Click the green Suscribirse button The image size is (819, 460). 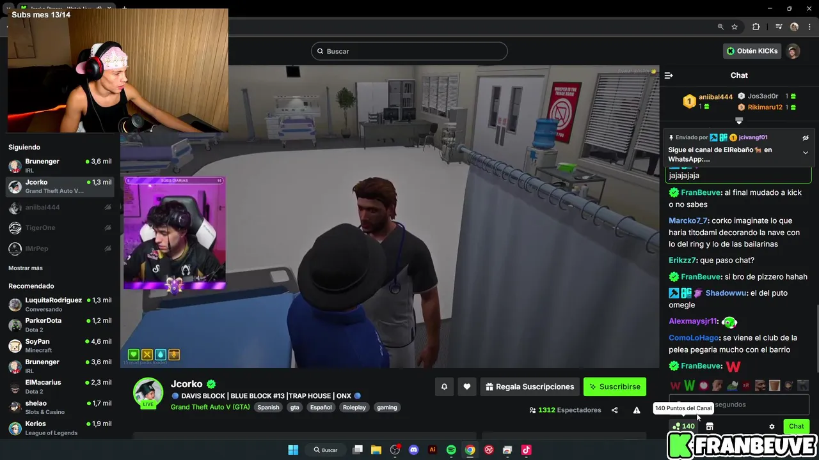click(615, 387)
